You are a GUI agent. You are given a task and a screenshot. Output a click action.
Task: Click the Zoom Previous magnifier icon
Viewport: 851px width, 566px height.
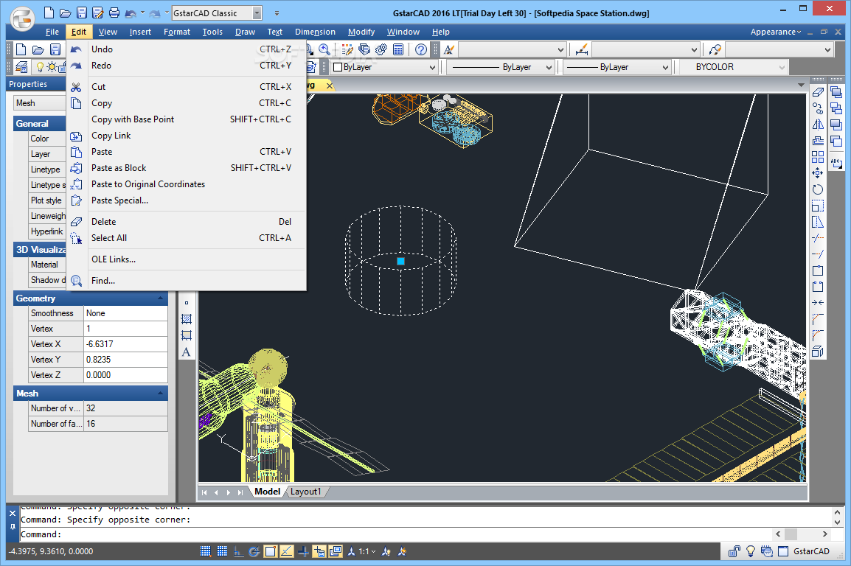tap(324, 50)
